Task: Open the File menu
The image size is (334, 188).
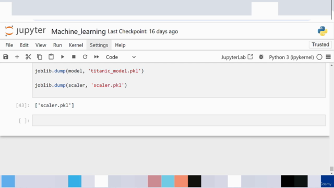Action: click(x=9, y=45)
